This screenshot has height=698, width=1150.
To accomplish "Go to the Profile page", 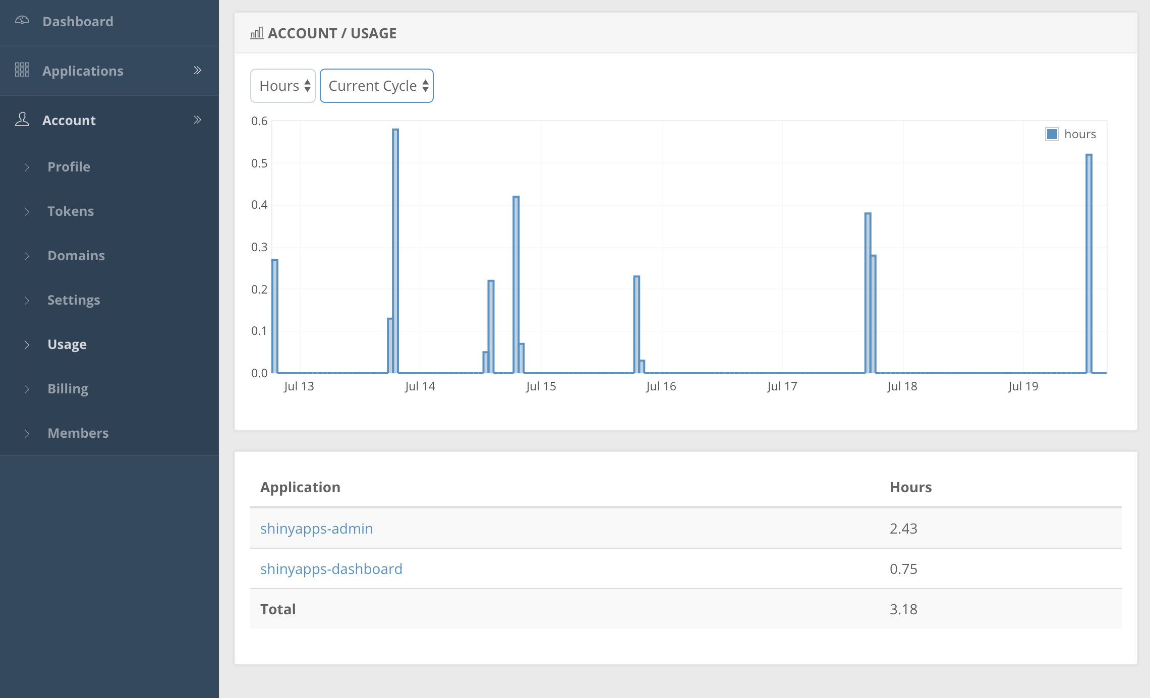I will 69,167.
